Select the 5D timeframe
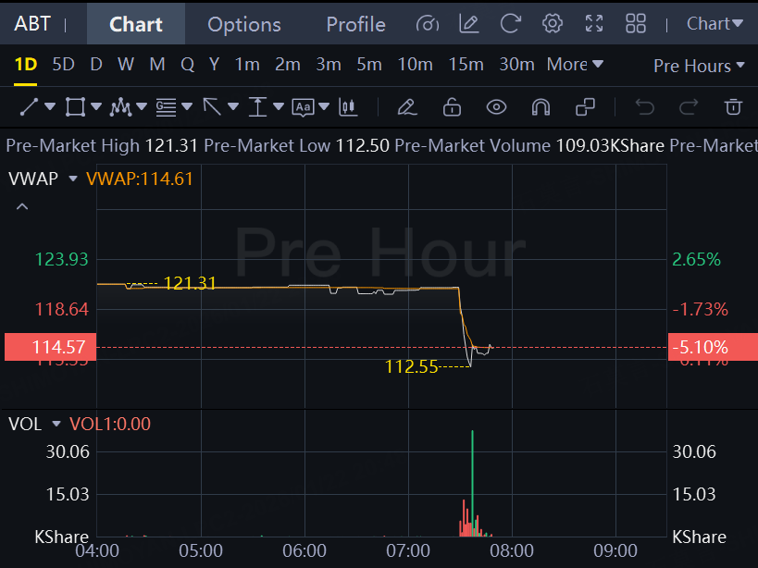Viewport: 758px width, 568px height. 63,64
